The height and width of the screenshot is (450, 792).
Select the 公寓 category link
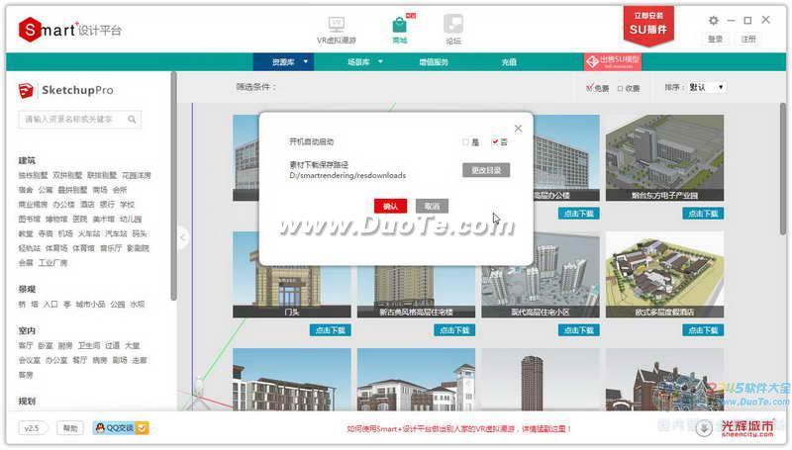(x=45, y=190)
